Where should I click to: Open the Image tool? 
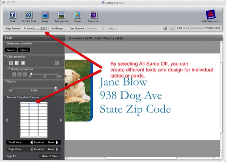[x=45, y=15]
